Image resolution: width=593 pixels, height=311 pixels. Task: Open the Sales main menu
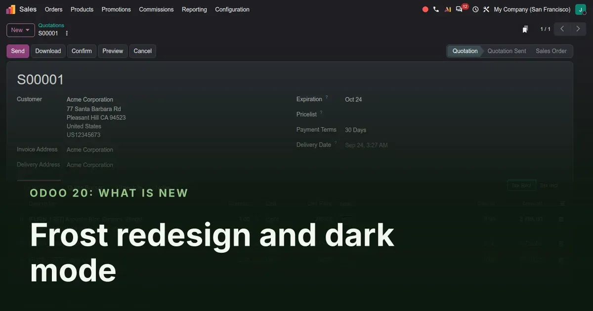coord(28,9)
